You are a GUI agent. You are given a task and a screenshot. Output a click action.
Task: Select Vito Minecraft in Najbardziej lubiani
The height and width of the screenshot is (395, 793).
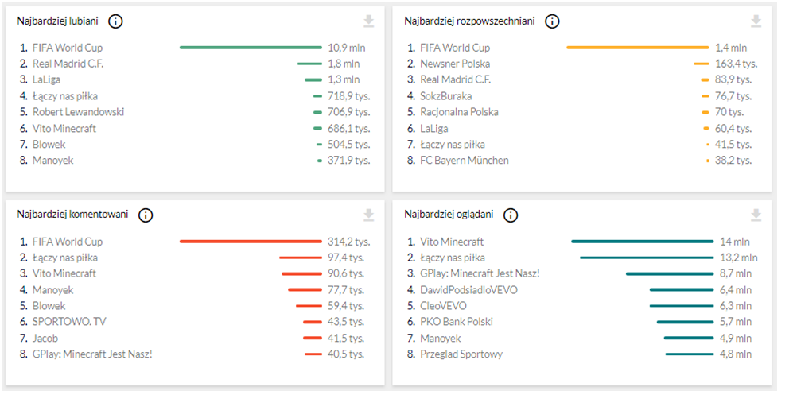click(64, 129)
